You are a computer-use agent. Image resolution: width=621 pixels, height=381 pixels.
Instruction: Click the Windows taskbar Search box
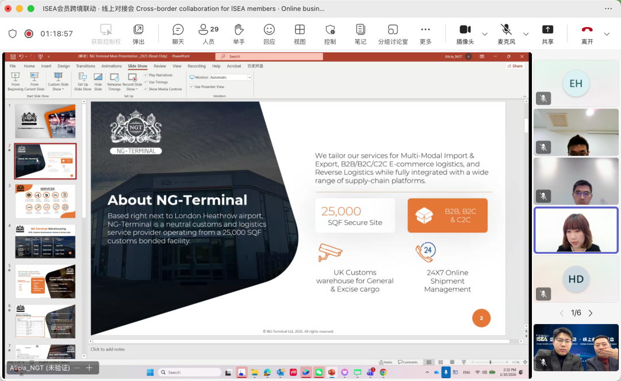pyautogui.click(x=190, y=372)
